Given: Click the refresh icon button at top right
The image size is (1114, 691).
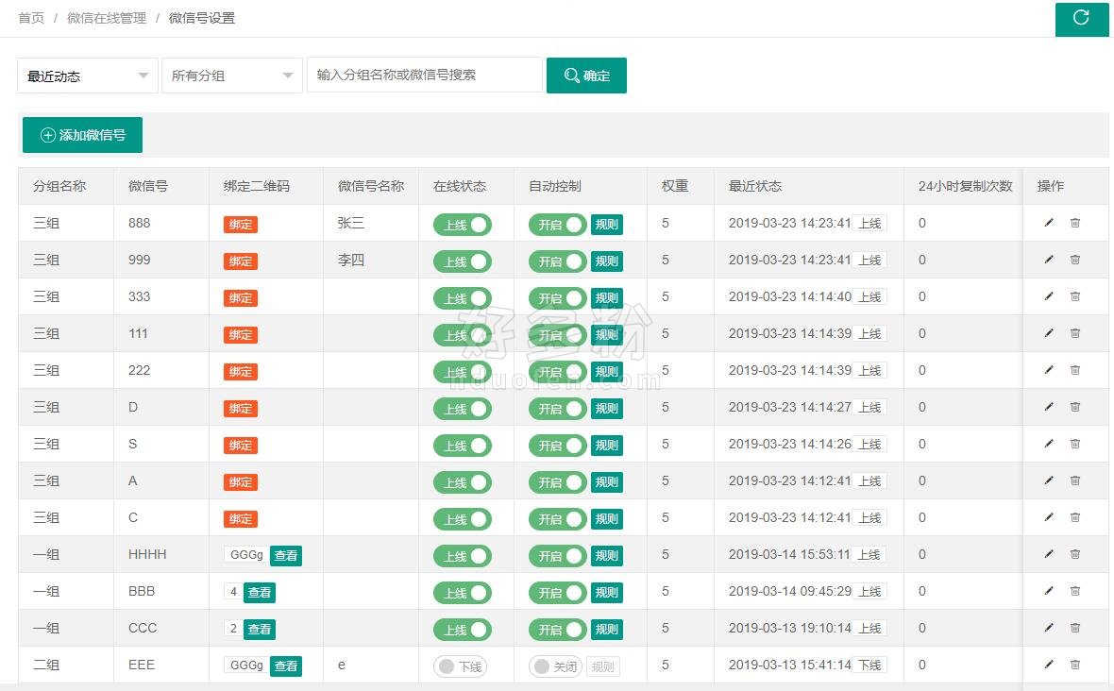Looking at the screenshot, I should pos(1081,18).
